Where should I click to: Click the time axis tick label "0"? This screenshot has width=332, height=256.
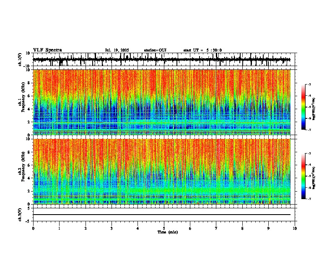pyautogui.click(x=33, y=228)
